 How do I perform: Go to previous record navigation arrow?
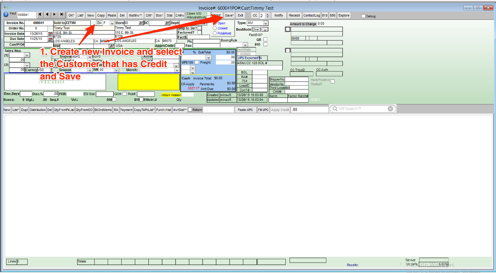[48, 15]
